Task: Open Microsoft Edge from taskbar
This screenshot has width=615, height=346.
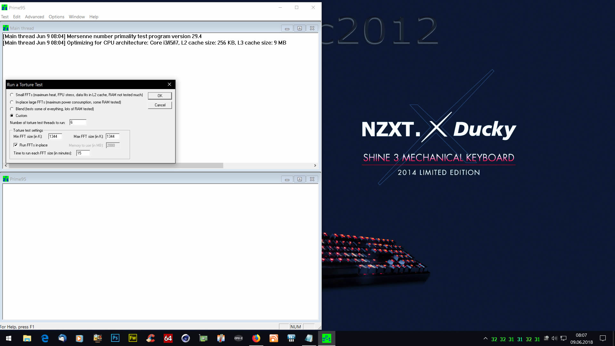Action: pos(45,338)
